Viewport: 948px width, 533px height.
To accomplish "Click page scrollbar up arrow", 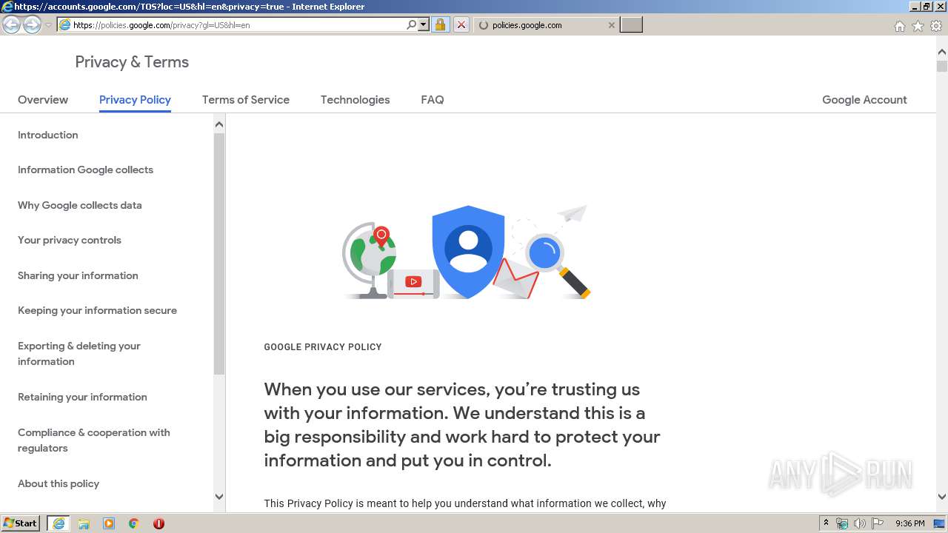I will (942, 52).
